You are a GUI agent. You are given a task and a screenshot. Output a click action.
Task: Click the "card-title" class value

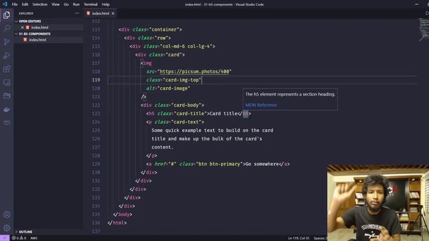(x=190, y=113)
